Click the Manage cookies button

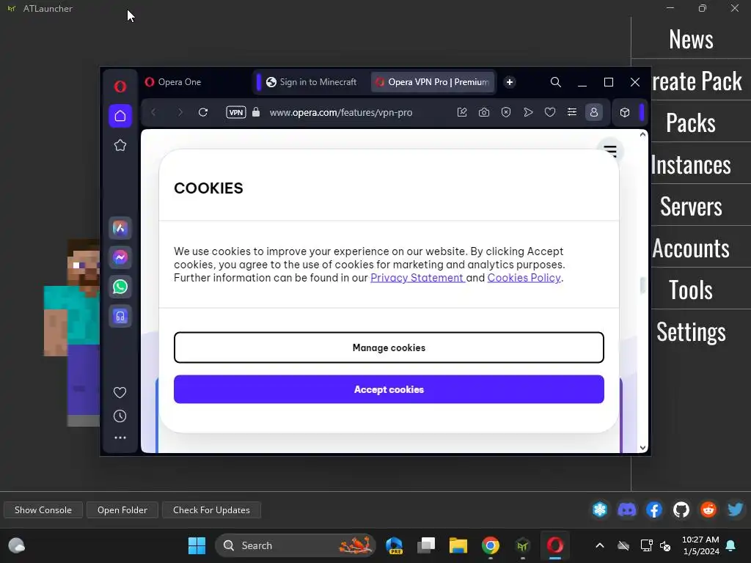(389, 347)
